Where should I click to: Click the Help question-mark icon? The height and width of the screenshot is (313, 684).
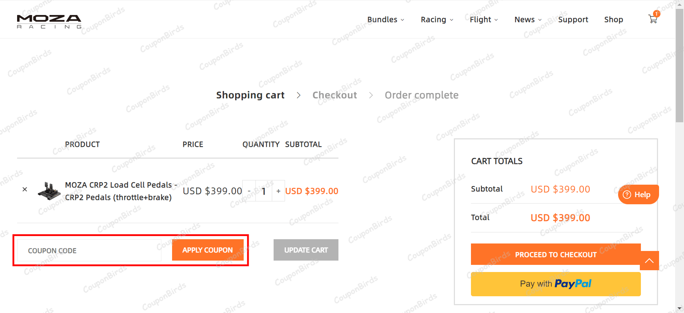[627, 195]
